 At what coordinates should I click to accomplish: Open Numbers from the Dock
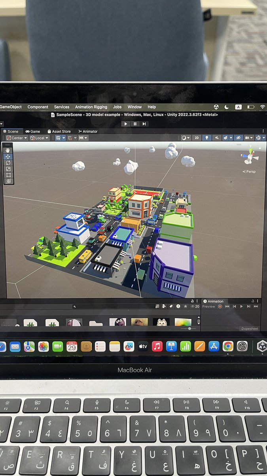coord(186,346)
